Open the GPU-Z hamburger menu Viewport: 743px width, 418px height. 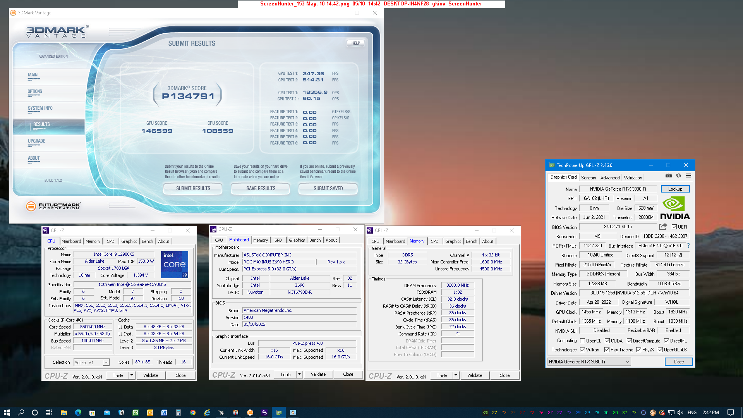[x=688, y=176]
